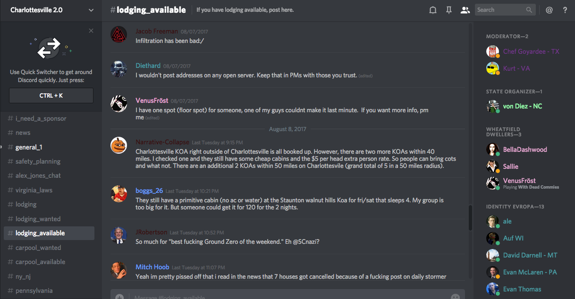The height and width of the screenshot is (299, 575).
Task: Expand the Charlottesville 2.0 server menu
Action: coord(91,10)
